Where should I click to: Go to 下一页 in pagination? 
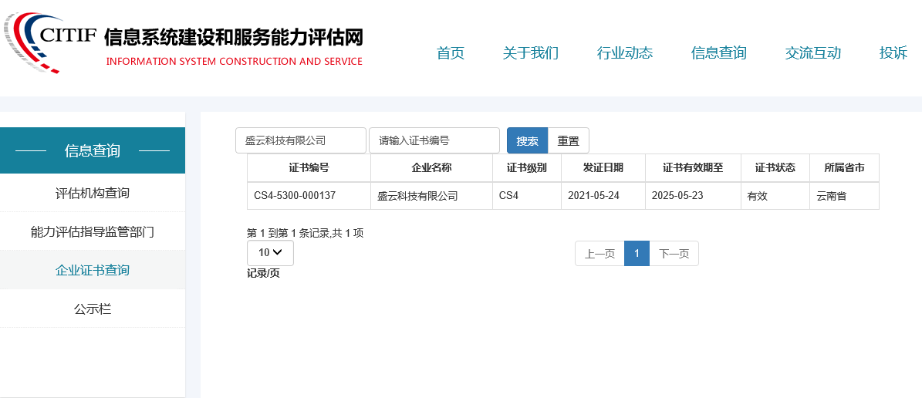click(674, 254)
